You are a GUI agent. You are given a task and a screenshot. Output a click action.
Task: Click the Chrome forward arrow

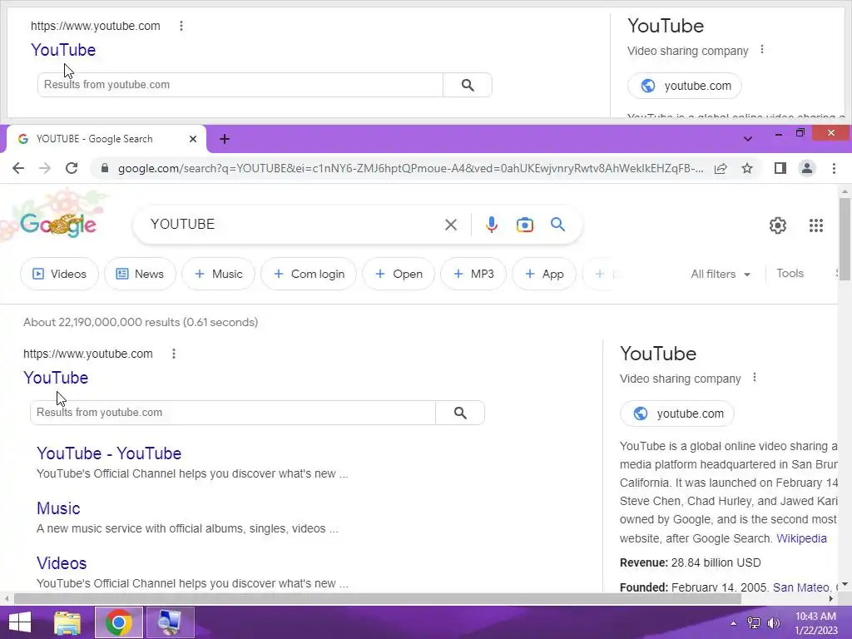pos(45,168)
